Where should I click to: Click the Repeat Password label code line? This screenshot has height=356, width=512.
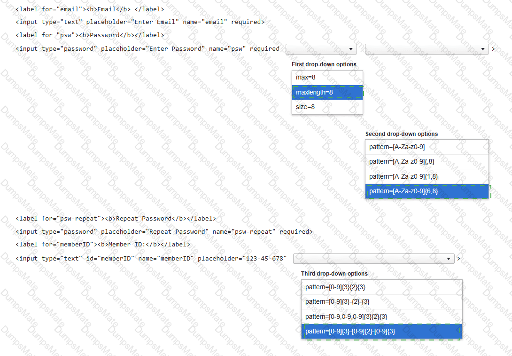coord(116,218)
